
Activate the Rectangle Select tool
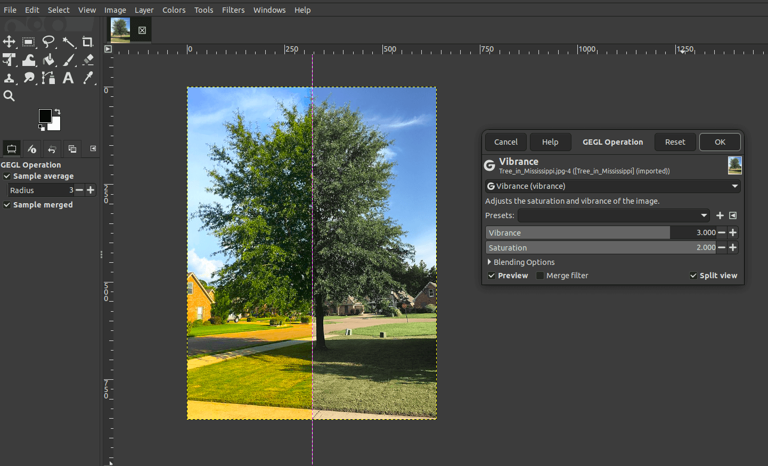[28, 41]
